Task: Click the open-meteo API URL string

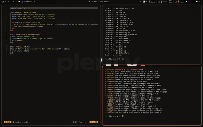Action: point(58,24)
